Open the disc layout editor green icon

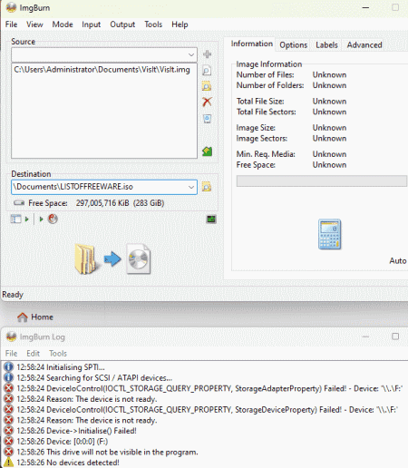[x=207, y=151]
